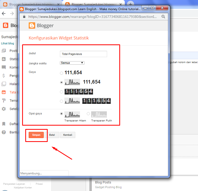Open the Postingan sidebar icon
The image size is (198, 191).
[x=4, y=51]
